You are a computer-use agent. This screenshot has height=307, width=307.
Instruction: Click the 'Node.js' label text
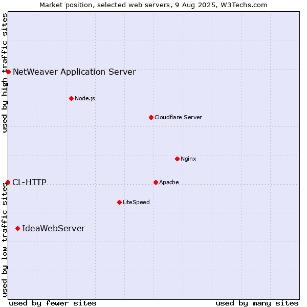(x=85, y=98)
